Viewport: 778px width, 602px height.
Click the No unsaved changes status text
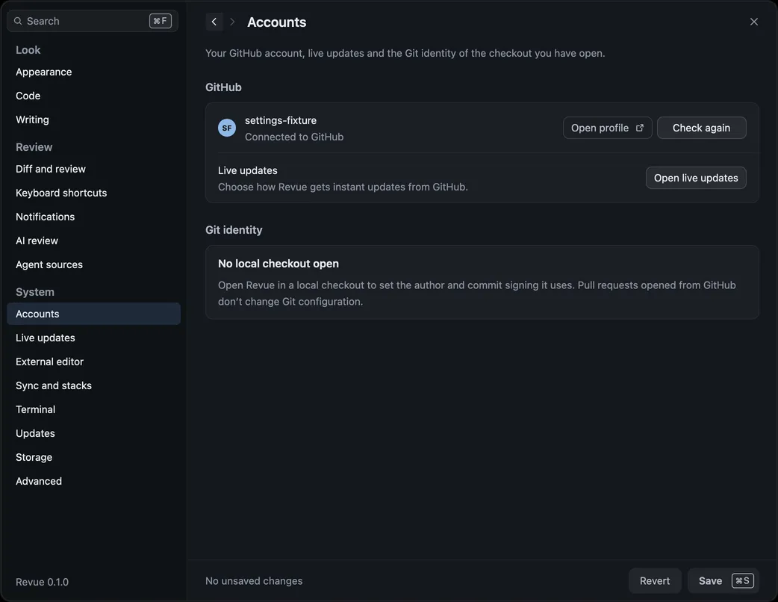(254, 580)
